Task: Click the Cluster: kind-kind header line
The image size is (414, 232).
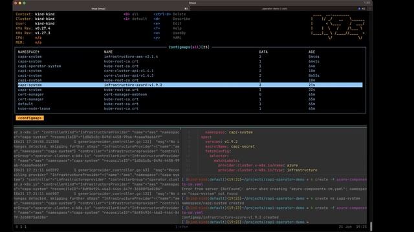Action: point(35,19)
